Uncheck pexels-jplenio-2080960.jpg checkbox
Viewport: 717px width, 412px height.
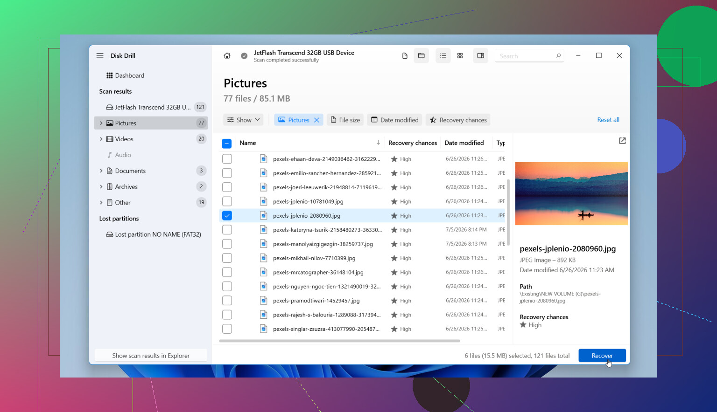227,215
